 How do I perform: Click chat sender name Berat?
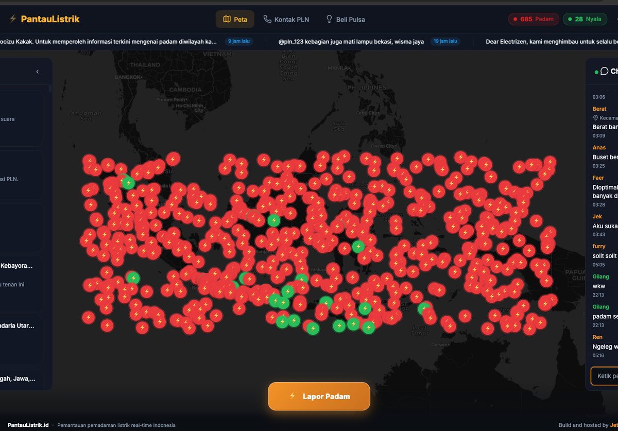599,109
